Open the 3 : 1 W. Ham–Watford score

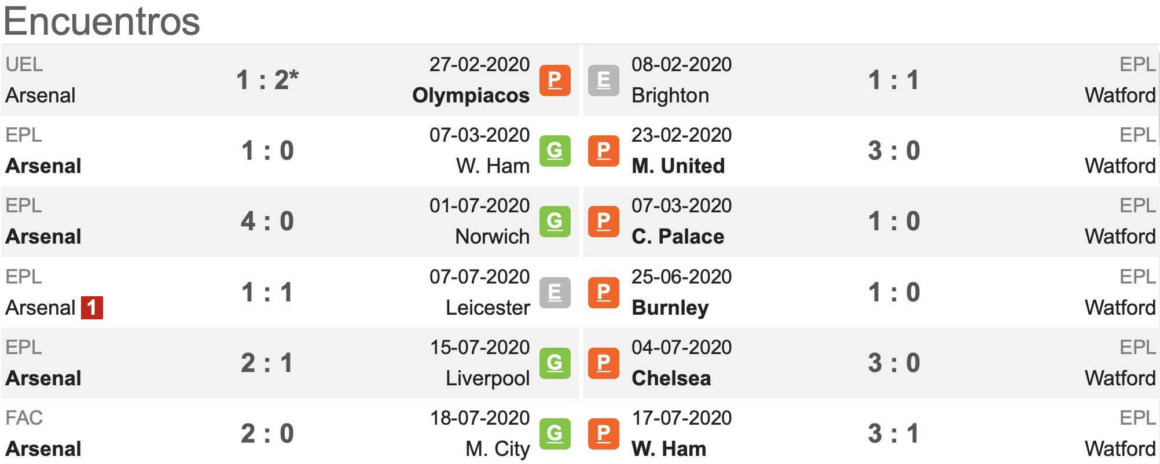[894, 433]
